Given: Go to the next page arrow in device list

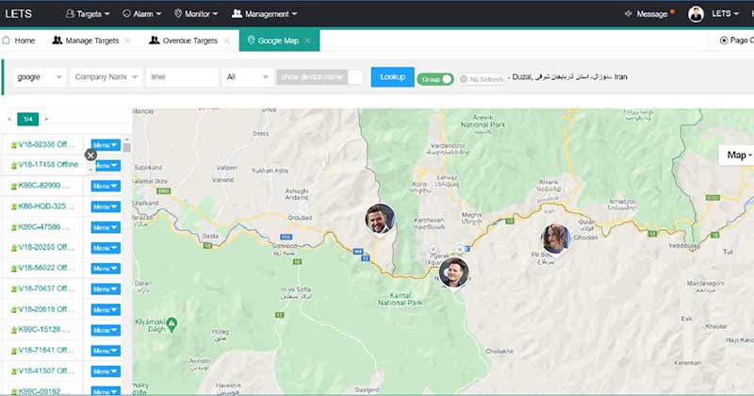Looking at the screenshot, I should [47, 119].
